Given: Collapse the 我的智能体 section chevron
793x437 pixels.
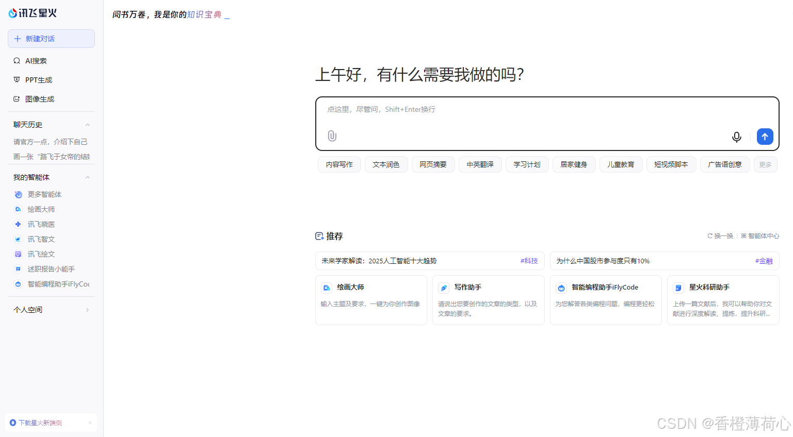Looking at the screenshot, I should click(x=88, y=177).
